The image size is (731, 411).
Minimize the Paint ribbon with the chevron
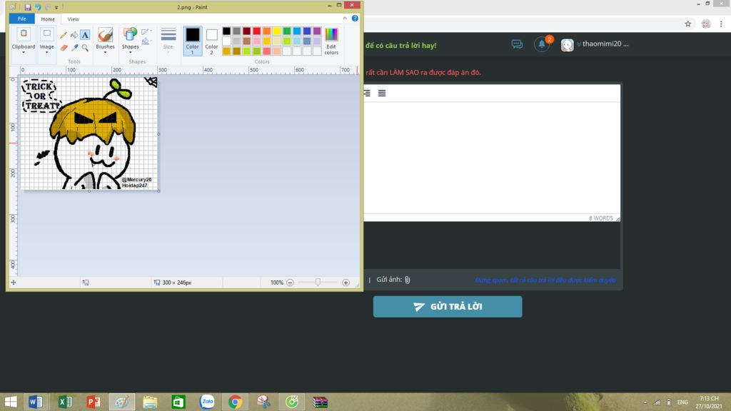(x=345, y=18)
